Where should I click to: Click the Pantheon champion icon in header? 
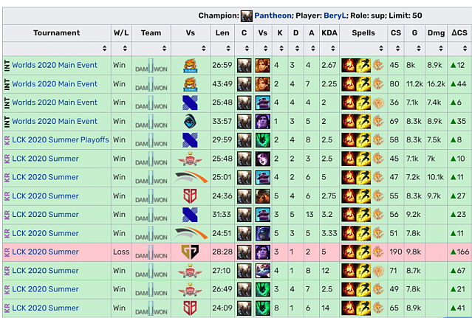[x=247, y=15]
